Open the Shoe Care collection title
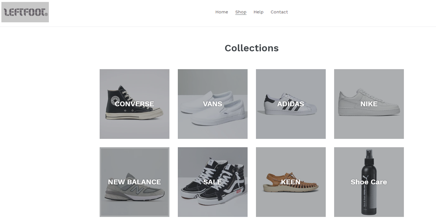 pos(369,182)
